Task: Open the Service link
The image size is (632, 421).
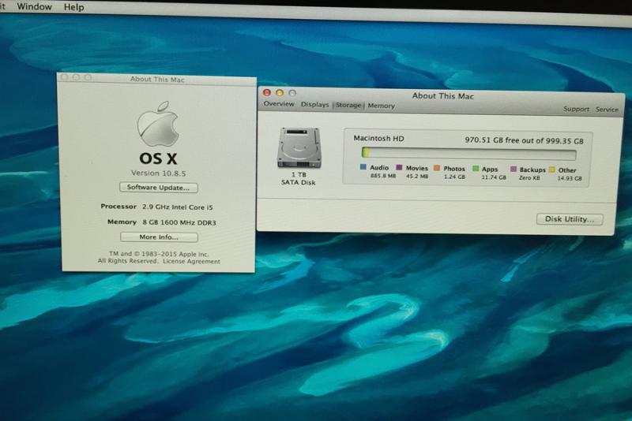Action: 607,110
